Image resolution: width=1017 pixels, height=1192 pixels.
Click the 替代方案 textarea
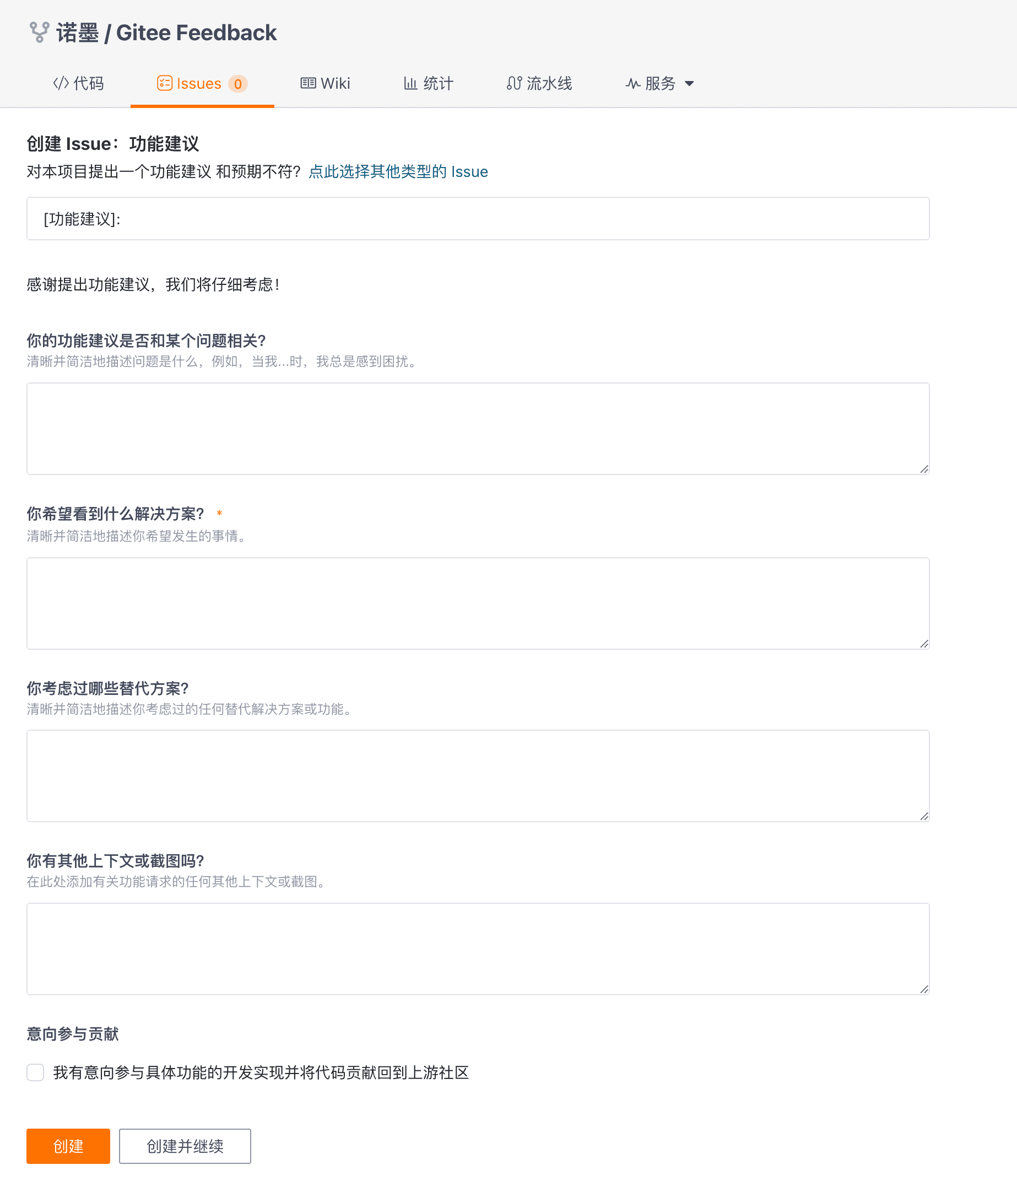point(478,775)
